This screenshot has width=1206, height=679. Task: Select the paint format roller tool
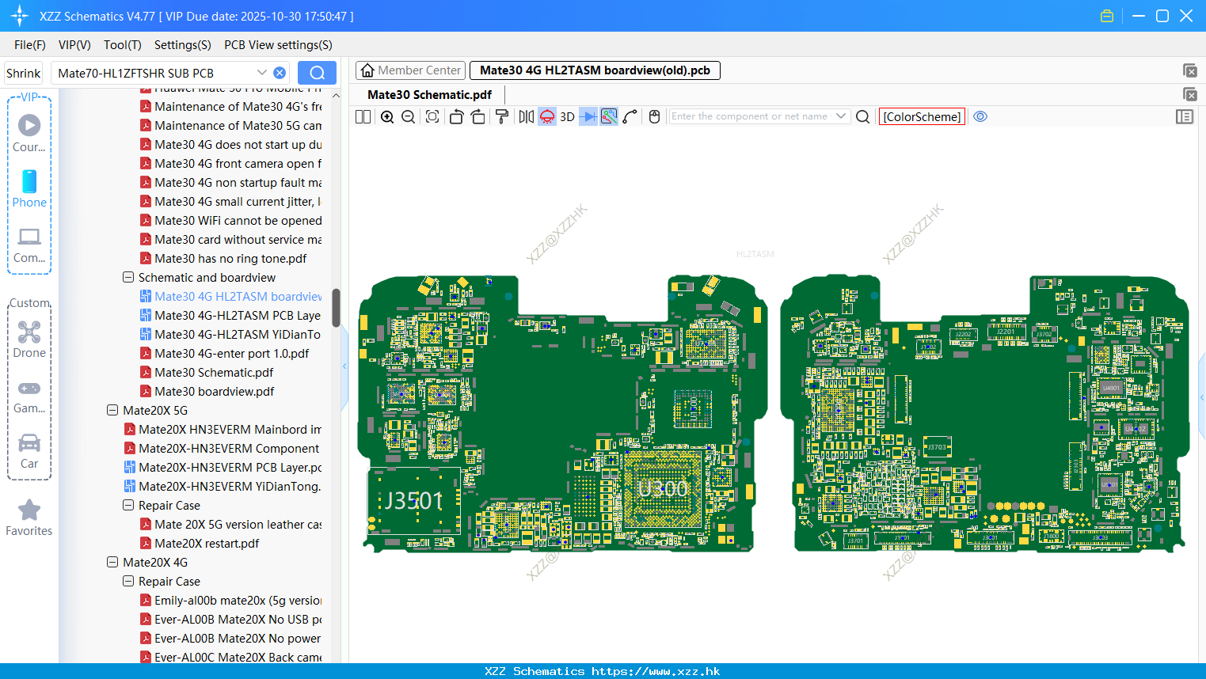(502, 116)
